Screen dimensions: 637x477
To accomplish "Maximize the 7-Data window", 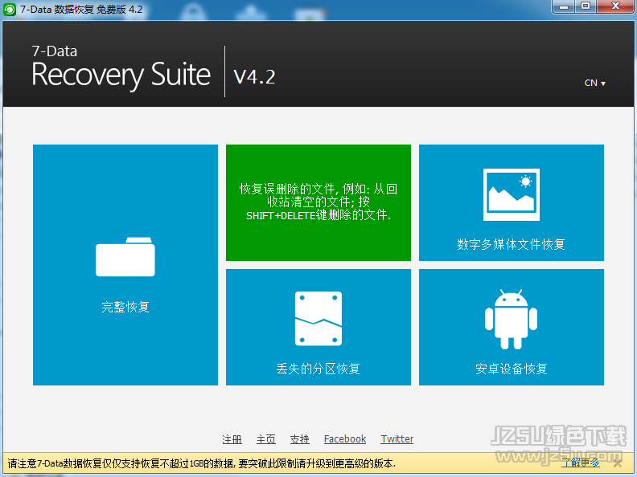I will 586,6.
